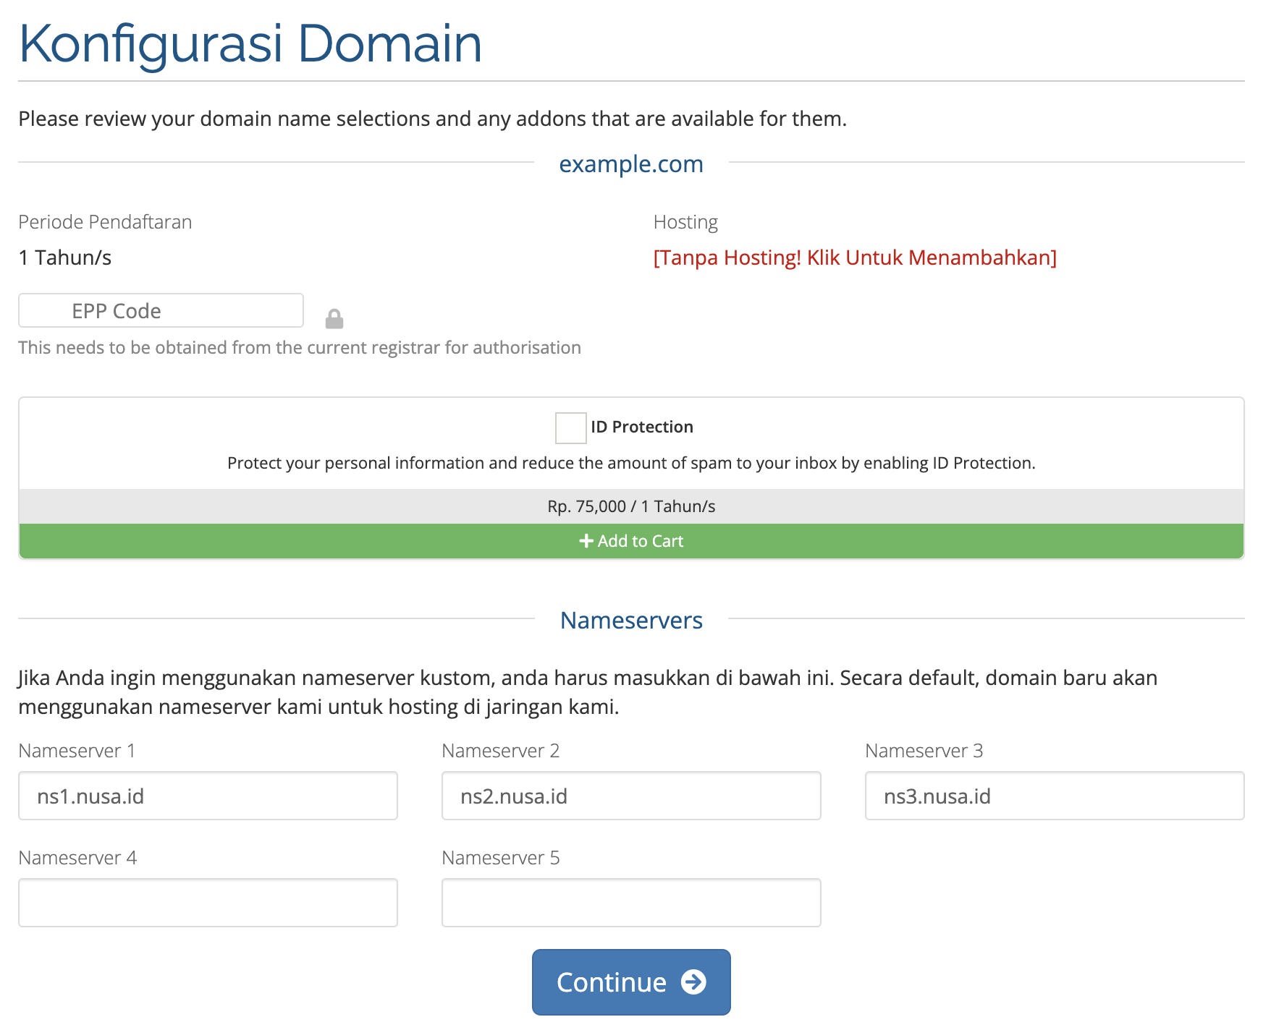1271x1030 pixels.
Task: Click the Nameserver 1 field with ns1.nusa.id
Action: coord(208,796)
